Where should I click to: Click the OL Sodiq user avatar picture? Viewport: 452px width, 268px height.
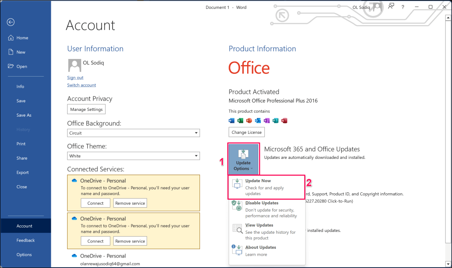tap(74, 65)
